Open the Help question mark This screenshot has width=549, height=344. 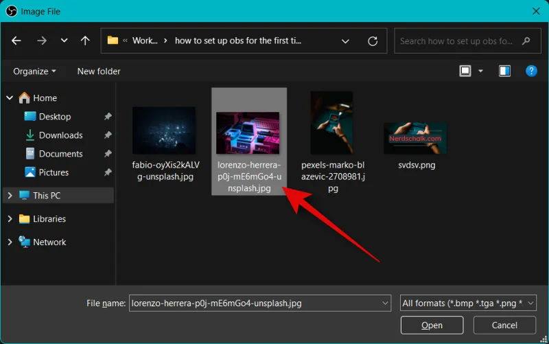(531, 71)
